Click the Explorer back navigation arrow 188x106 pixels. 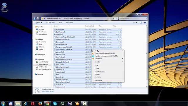click(x=34, y=19)
